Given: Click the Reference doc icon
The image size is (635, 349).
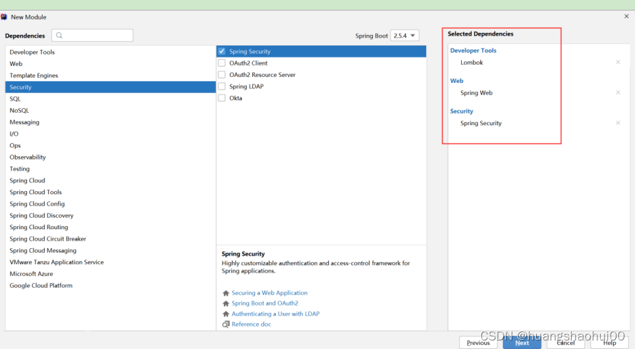Looking at the screenshot, I should point(226,324).
